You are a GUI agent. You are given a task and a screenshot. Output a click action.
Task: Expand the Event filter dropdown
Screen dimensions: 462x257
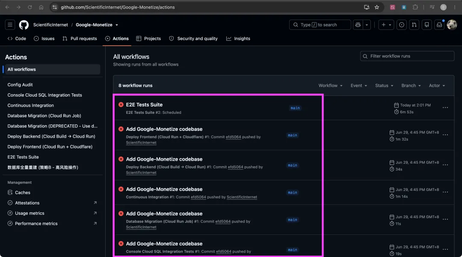click(358, 86)
